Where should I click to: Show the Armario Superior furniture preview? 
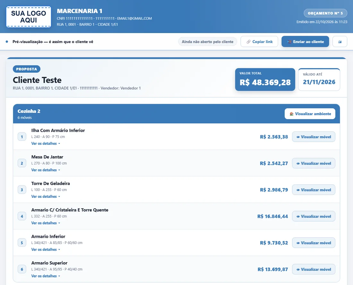pos(314,269)
